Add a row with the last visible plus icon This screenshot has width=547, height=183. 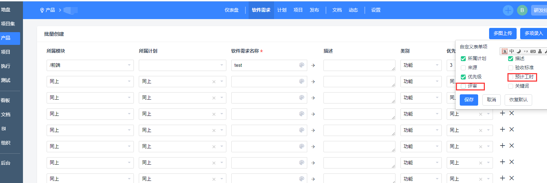[503, 178]
